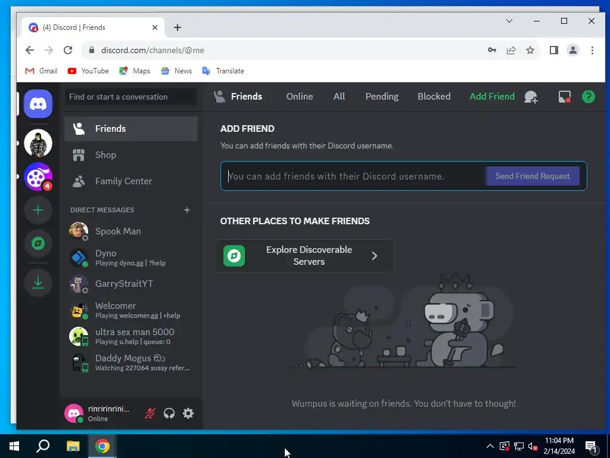Switch to the Pending tab
This screenshot has height=458, width=610.
[x=382, y=97]
